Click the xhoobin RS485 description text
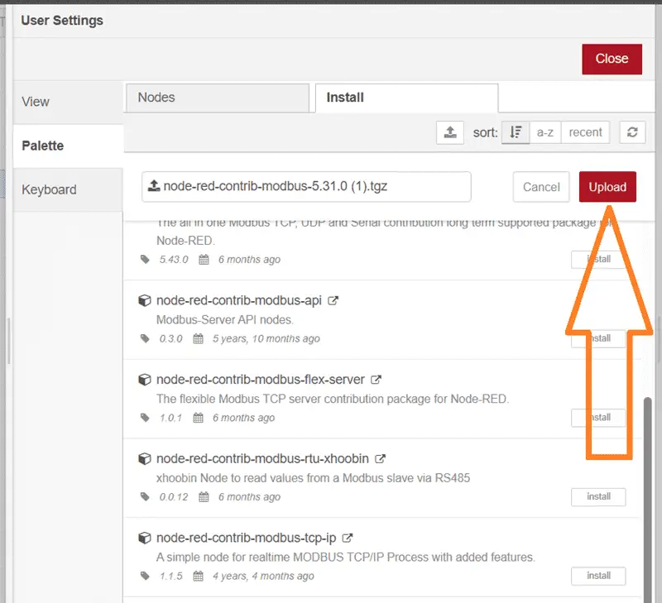 (x=313, y=478)
